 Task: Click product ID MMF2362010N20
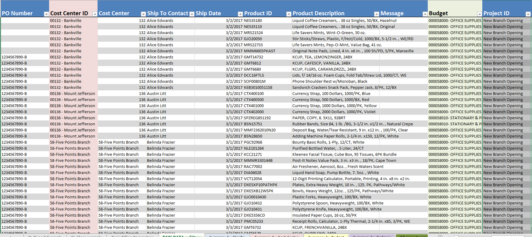(x=259, y=130)
